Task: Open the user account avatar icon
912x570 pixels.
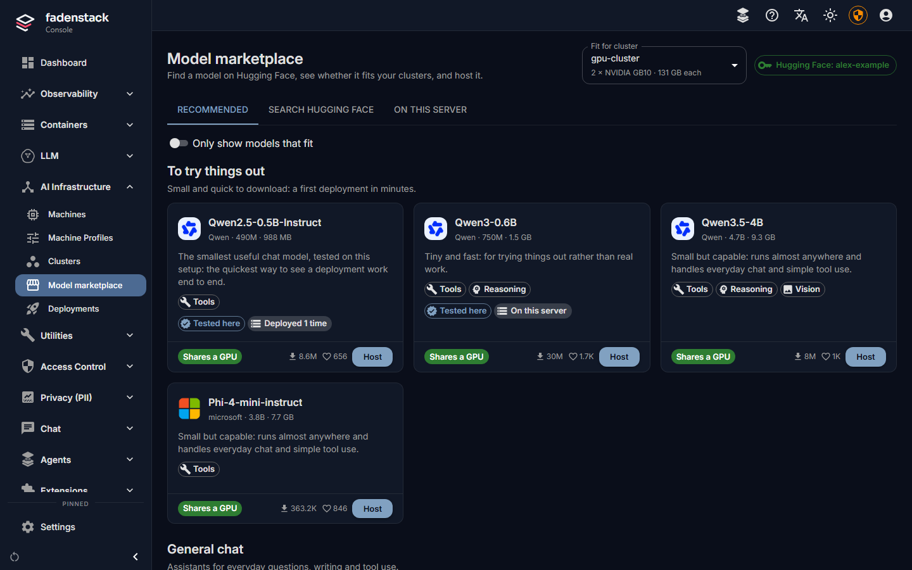Action: (886, 15)
